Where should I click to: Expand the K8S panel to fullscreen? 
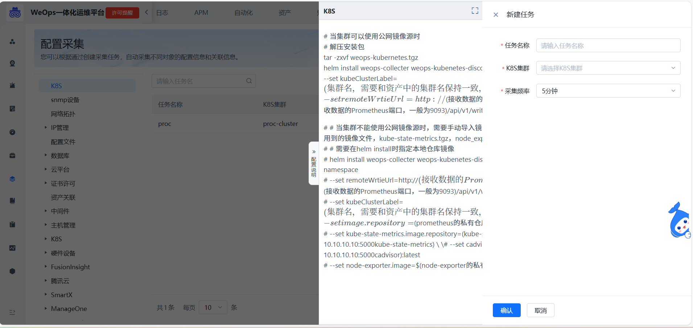pos(475,11)
